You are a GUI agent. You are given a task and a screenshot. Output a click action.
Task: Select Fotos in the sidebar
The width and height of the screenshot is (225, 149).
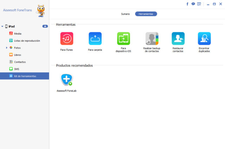(x=25, y=48)
